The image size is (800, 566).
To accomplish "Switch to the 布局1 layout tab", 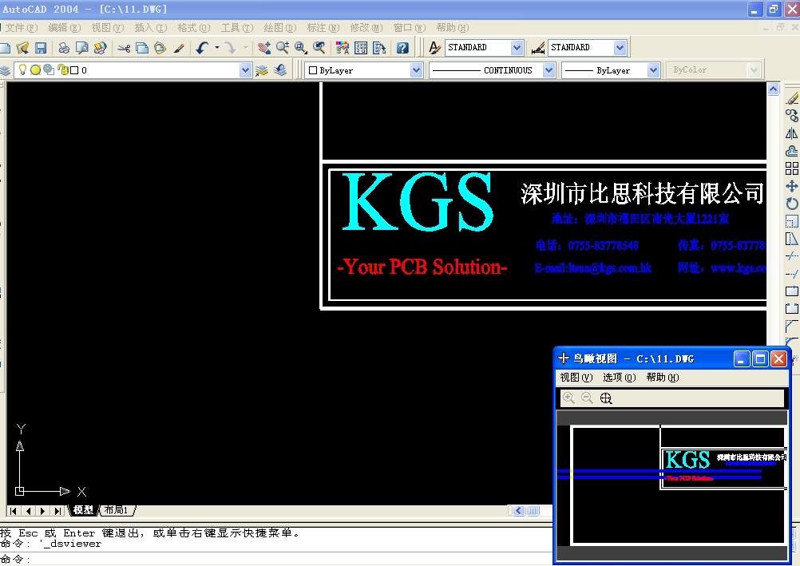I will click(117, 510).
